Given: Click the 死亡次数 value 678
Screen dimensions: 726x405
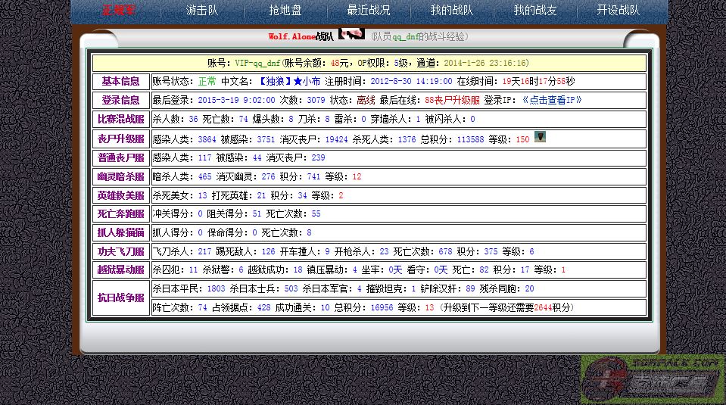Looking at the screenshot, I should pos(445,252).
